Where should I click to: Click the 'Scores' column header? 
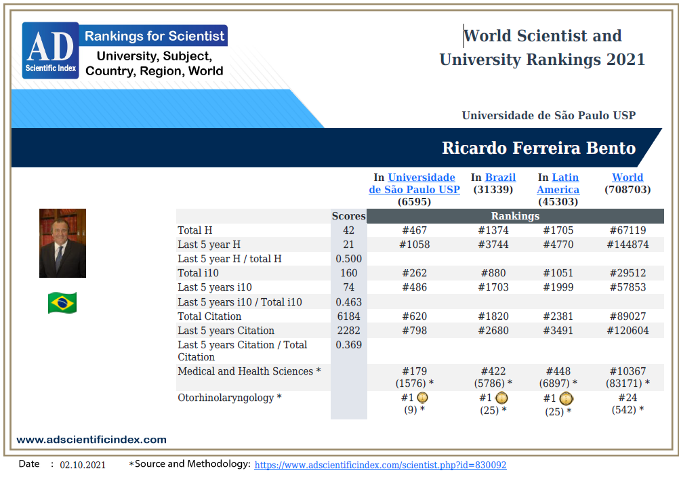point(348,216)
